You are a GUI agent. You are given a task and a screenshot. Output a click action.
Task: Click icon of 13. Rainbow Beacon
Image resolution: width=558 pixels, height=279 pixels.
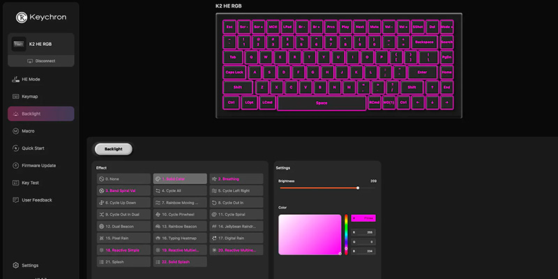158,226
